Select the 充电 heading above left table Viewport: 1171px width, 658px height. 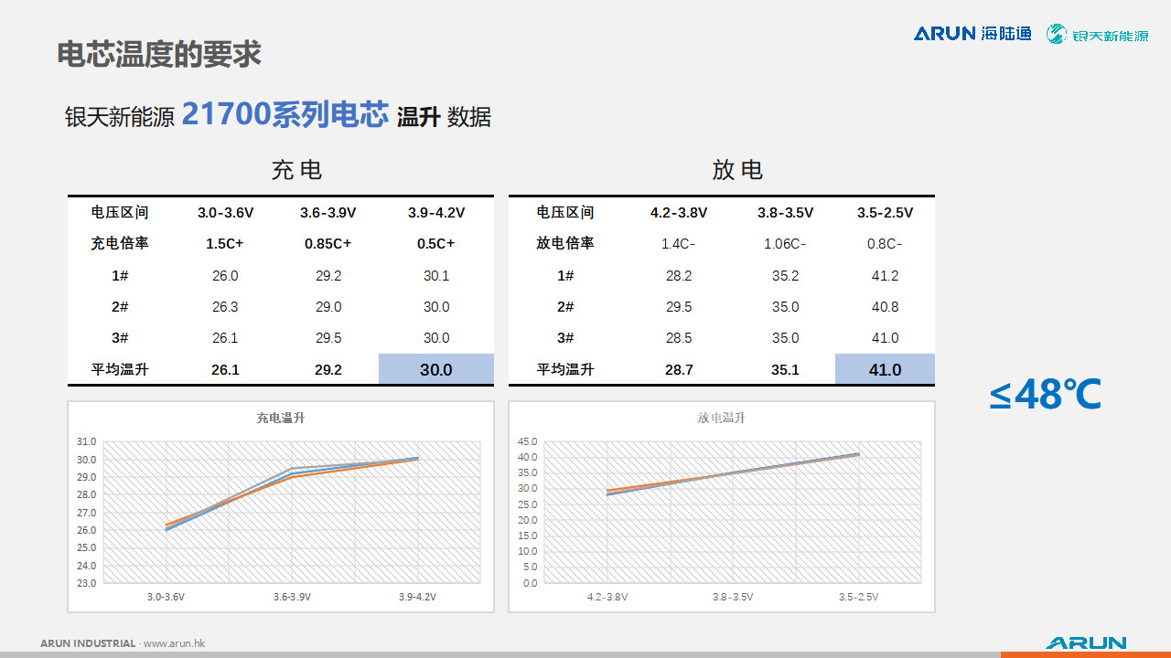296,170
